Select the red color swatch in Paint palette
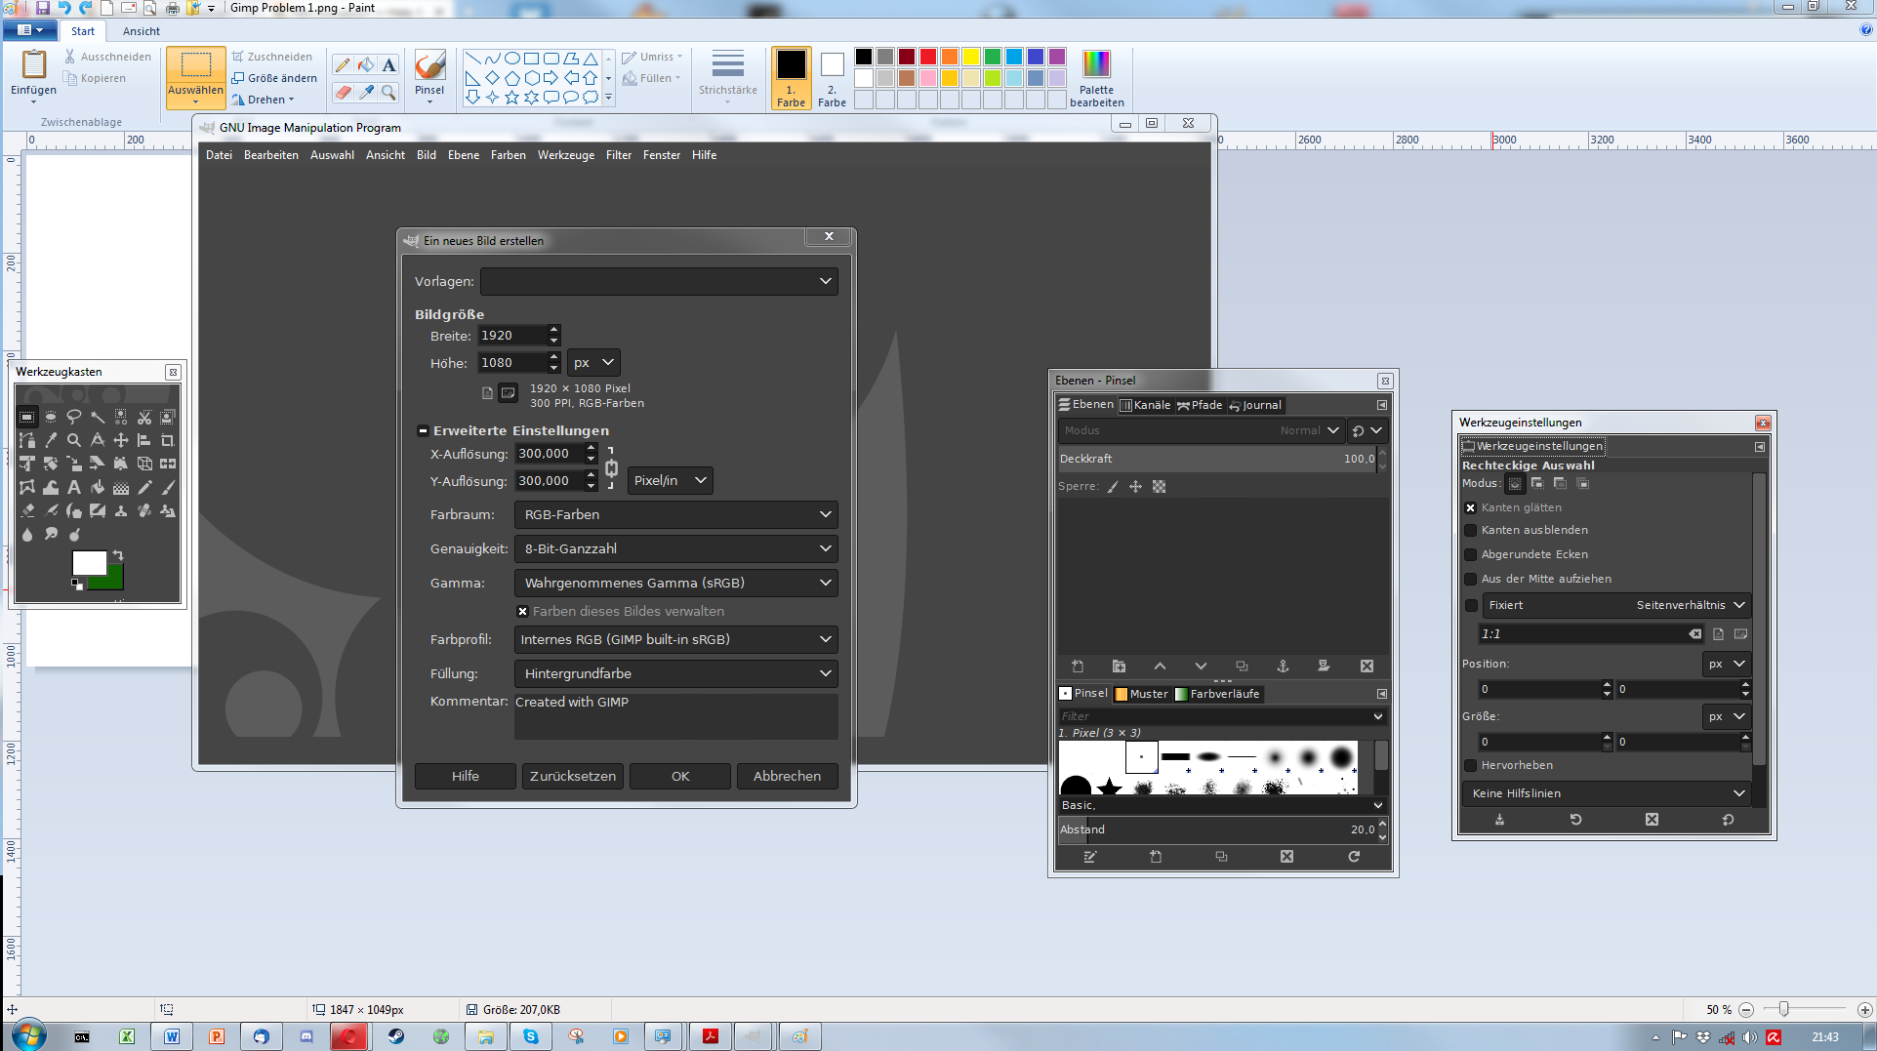 pyautogui.click(x=928, y=57)
